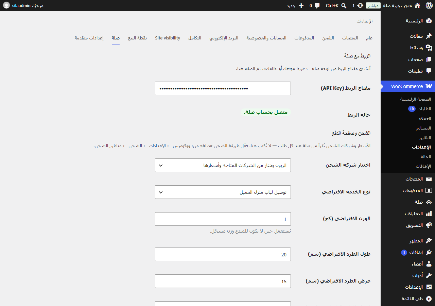Open the وسائط media icon
Image resolution: width=435 pixels, height=306 pixels.
coord(429,48)
